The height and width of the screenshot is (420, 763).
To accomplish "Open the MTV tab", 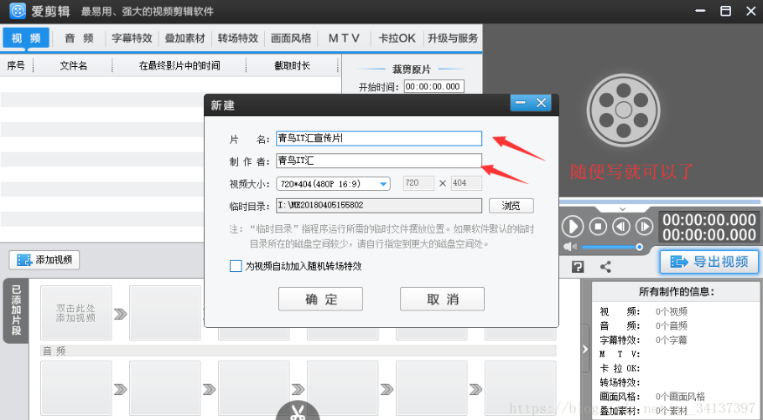I will coord(344,38).
